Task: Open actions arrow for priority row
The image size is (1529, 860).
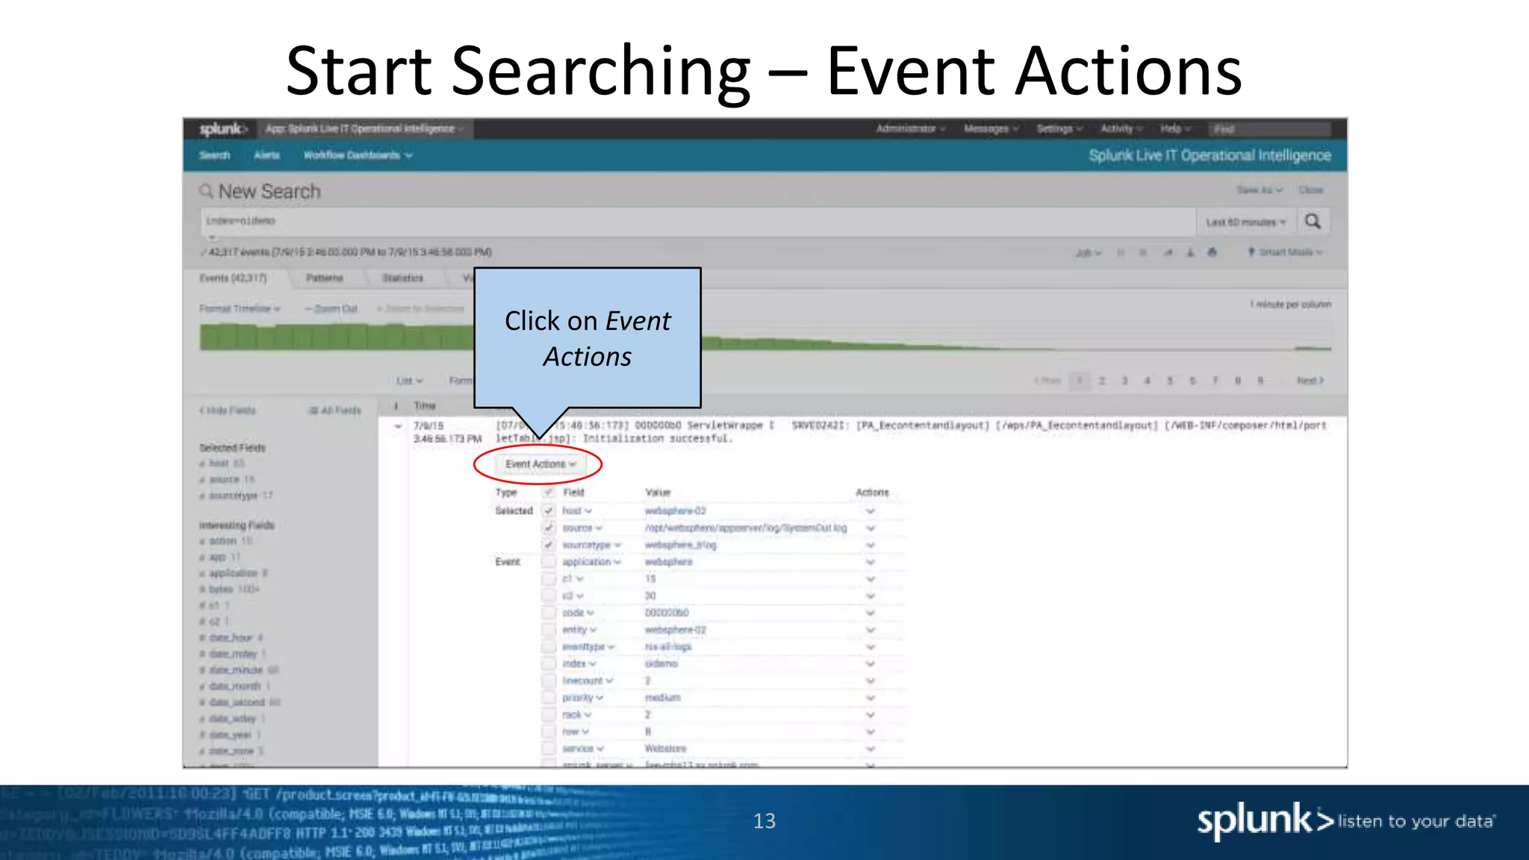Action: pyautogui.click(x=871, y=698)
